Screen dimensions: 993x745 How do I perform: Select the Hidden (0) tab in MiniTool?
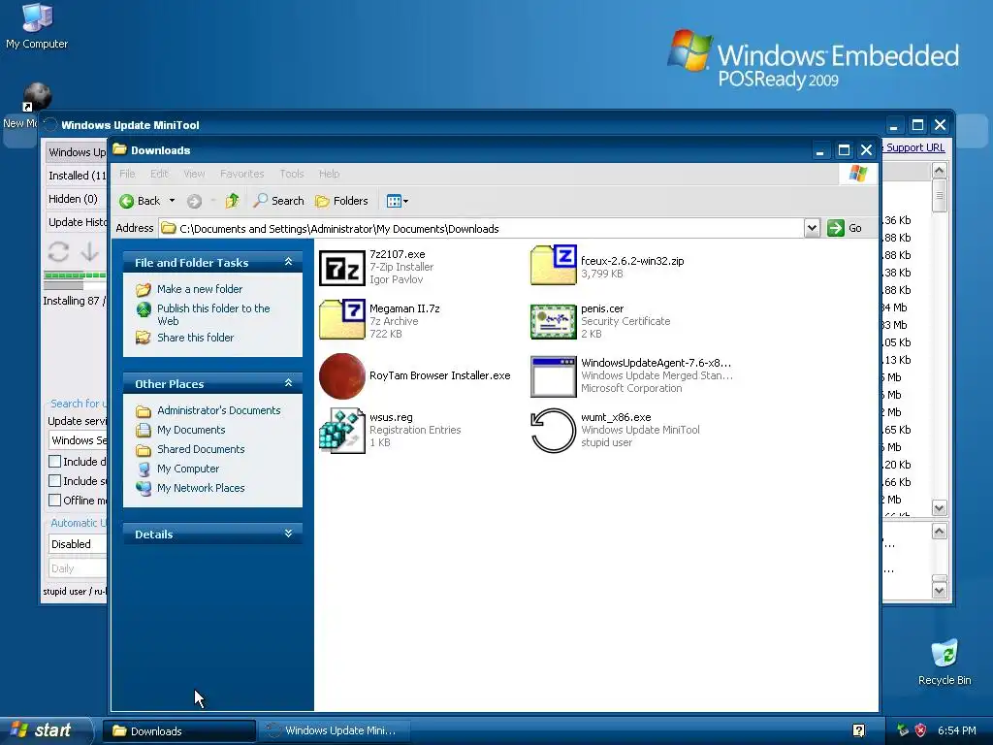point(77,199)
